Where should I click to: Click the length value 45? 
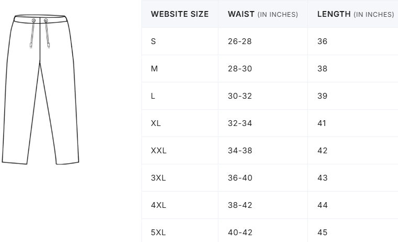tap(322, 233)
